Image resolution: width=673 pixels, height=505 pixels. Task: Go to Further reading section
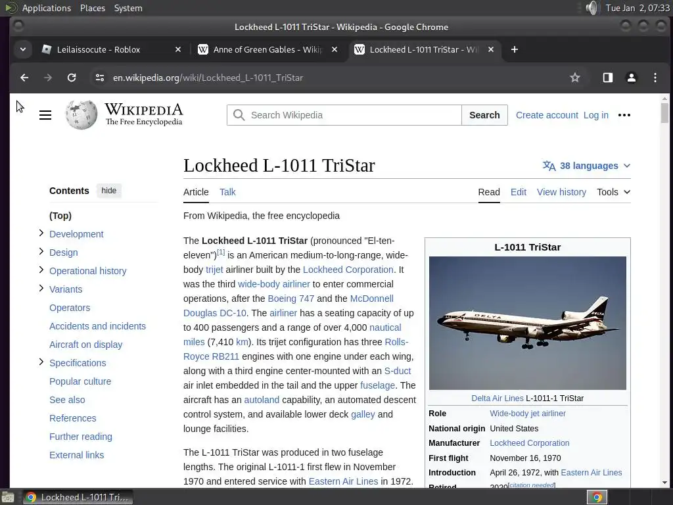[x=81, y=437]
